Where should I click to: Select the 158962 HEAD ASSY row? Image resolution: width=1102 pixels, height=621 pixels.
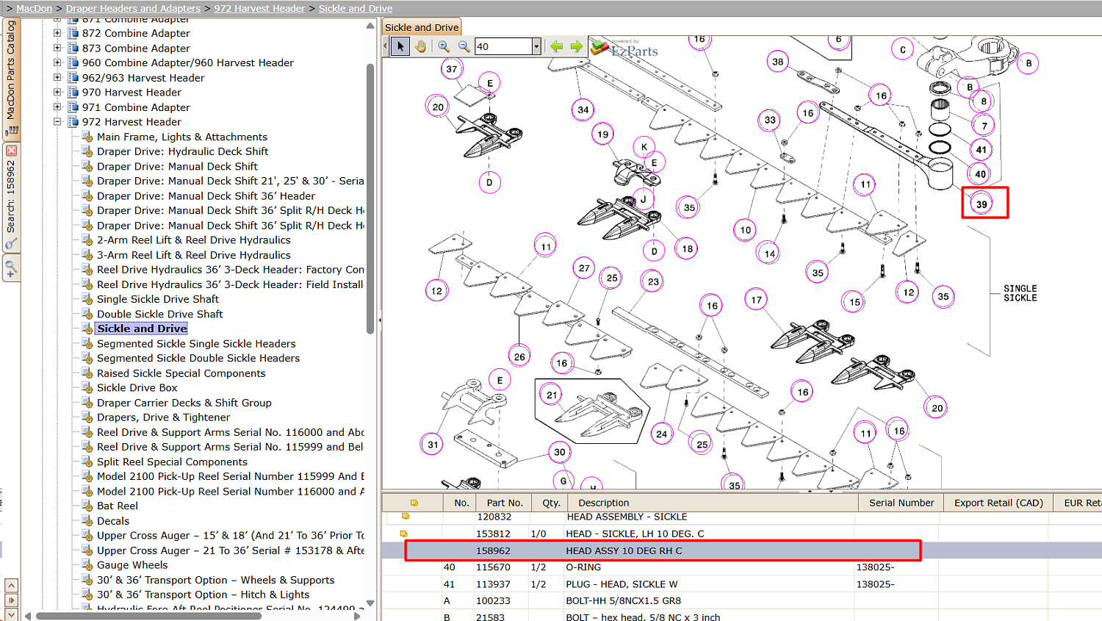point(742,550)
